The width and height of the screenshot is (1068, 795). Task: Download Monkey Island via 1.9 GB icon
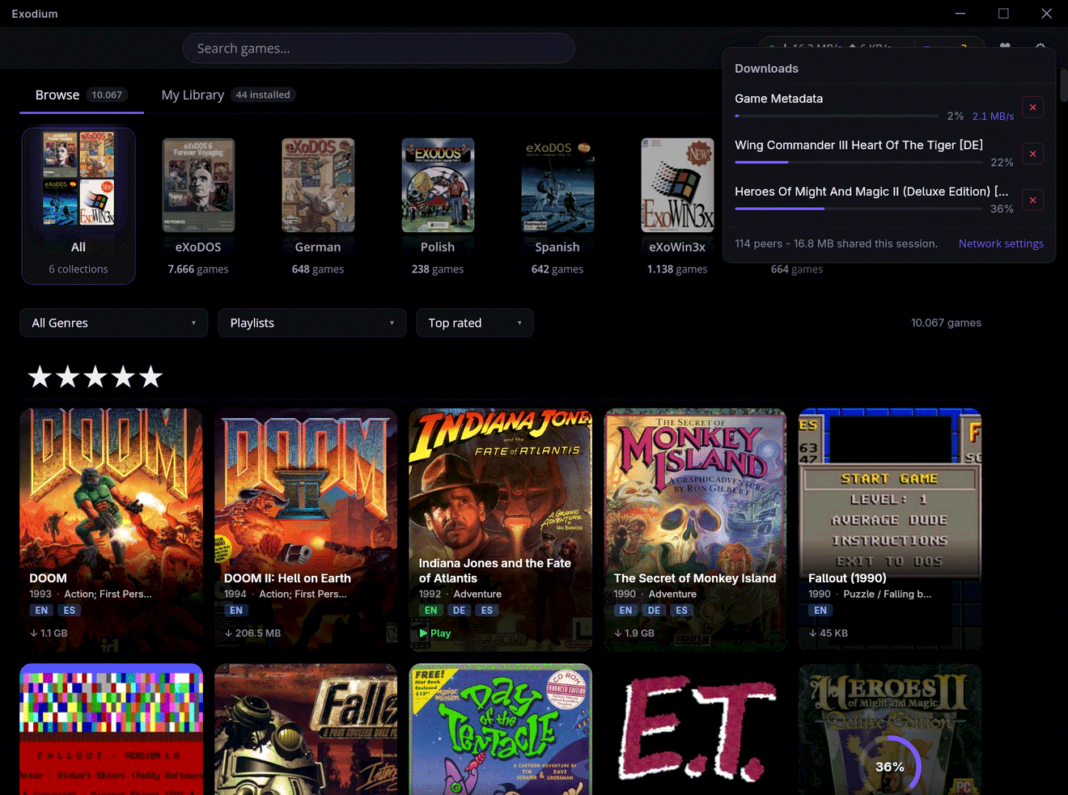pos(634,633)
